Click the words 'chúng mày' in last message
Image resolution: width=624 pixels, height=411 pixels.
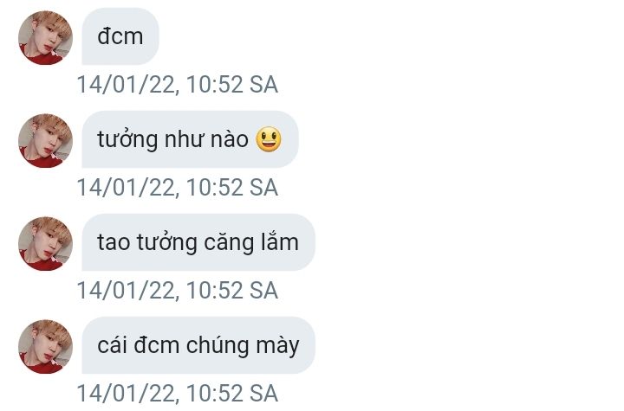pos(243,345)
